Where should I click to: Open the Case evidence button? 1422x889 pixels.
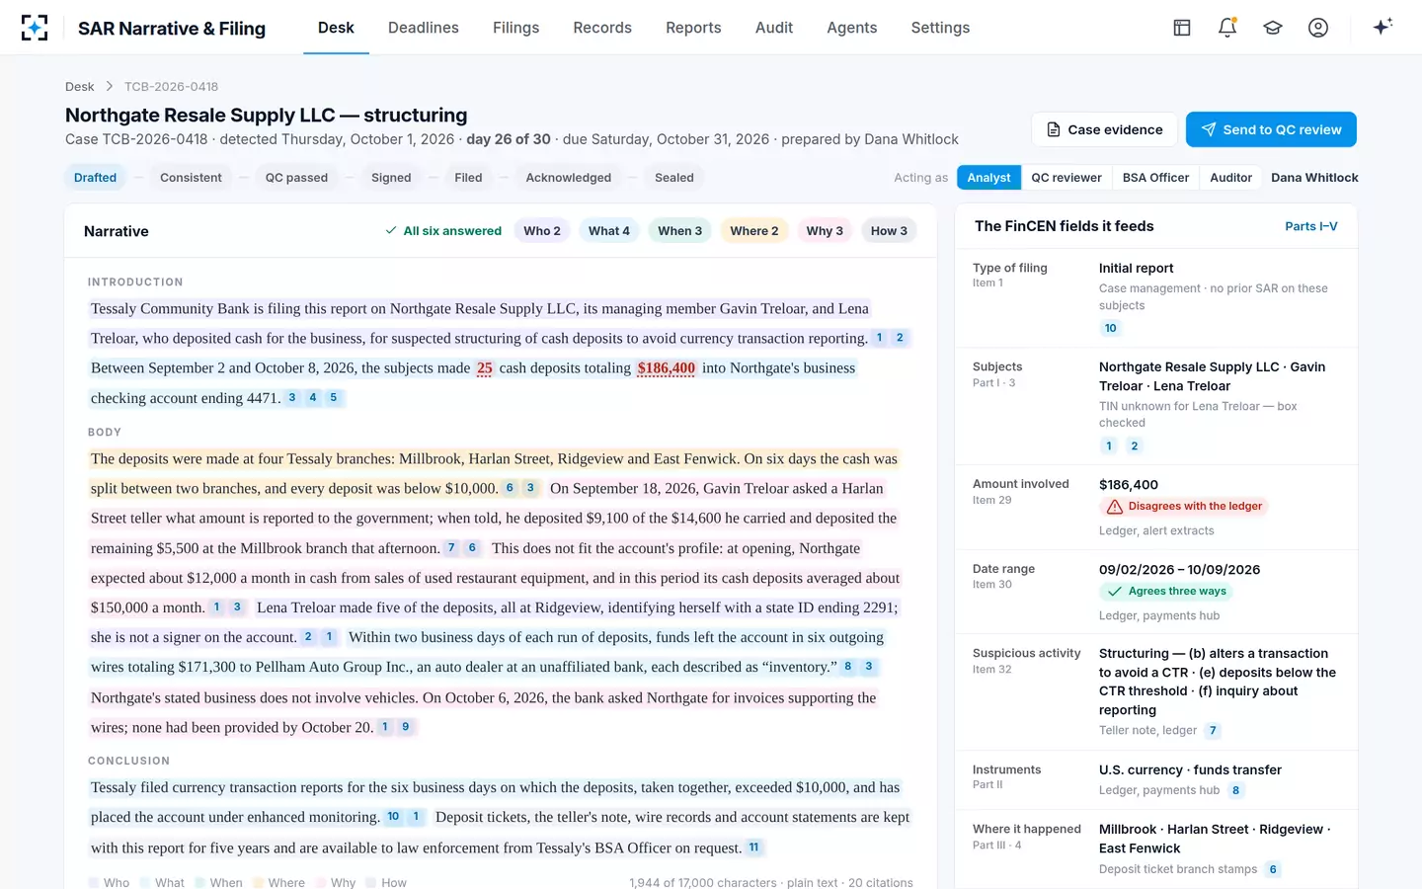(1104, 129)
